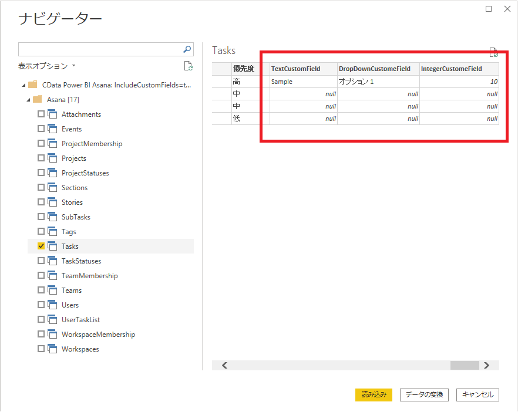Click the right arrow of horizontal scrollbar
Viewport: 518px width, 412px height.
[x=486, y=365]
